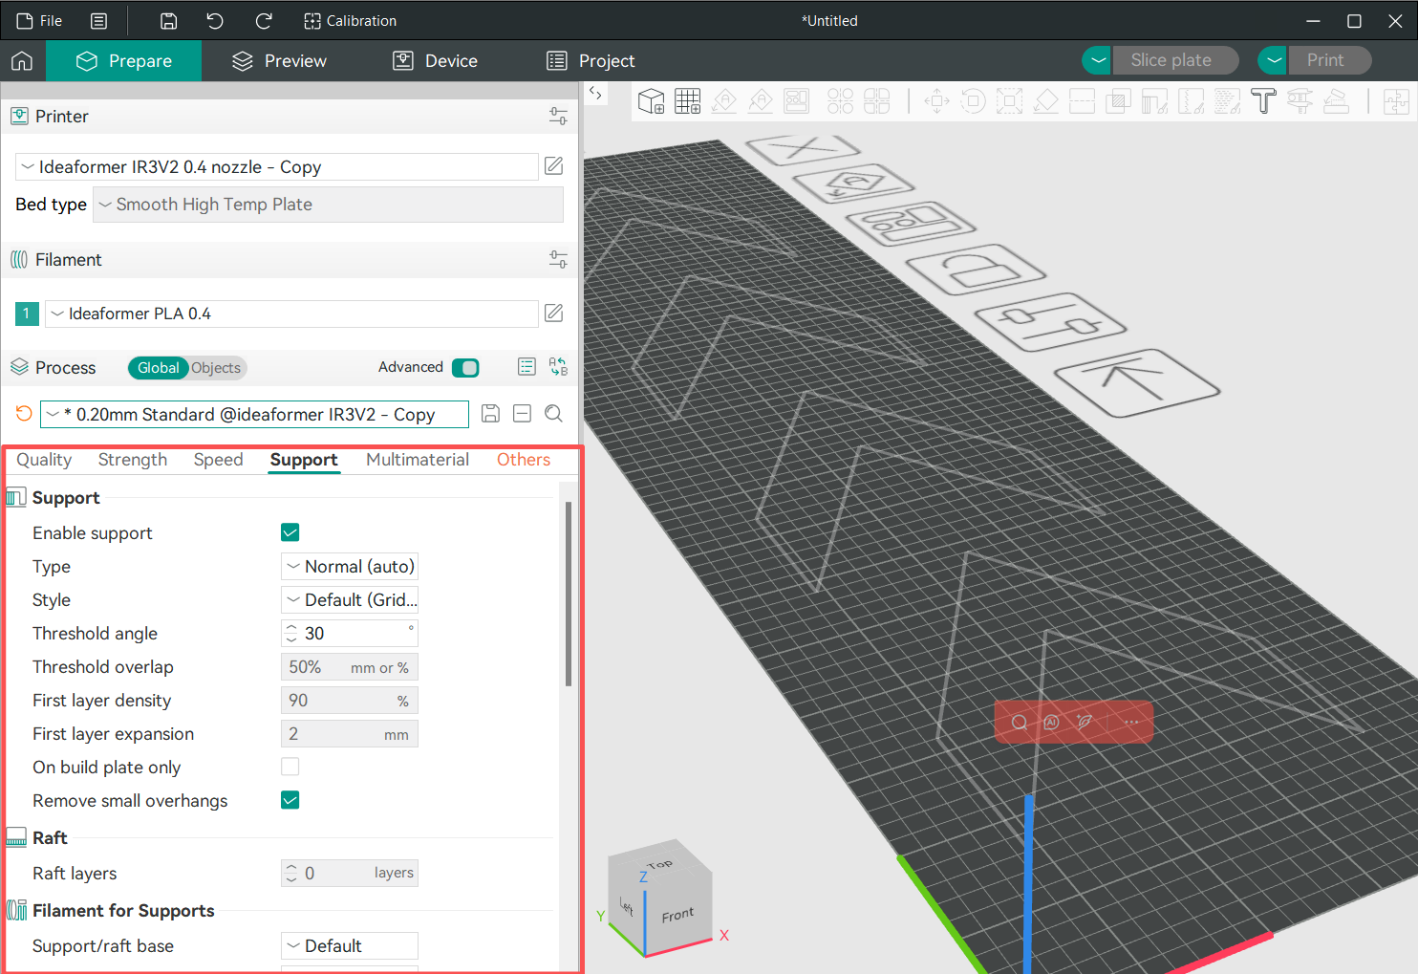The height and width of the screenshot is (974, 1418).
Task: Open the printer preset dropdown
Action: click(x=277, y=166)
